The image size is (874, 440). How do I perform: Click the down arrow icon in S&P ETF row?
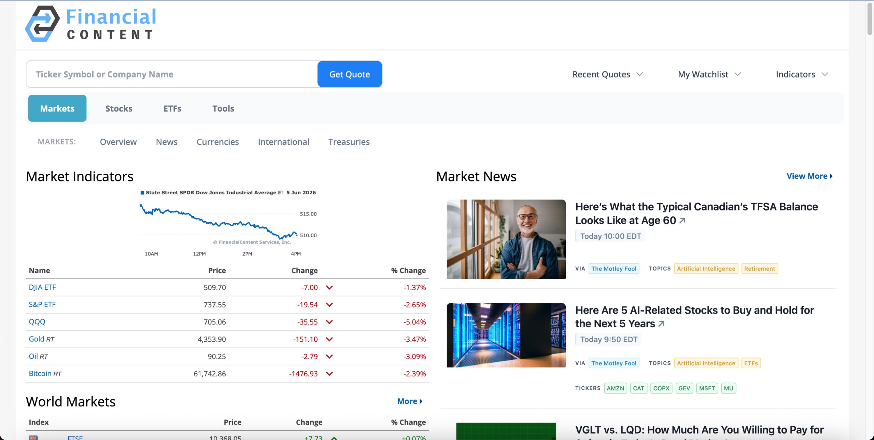click(329, 305)
